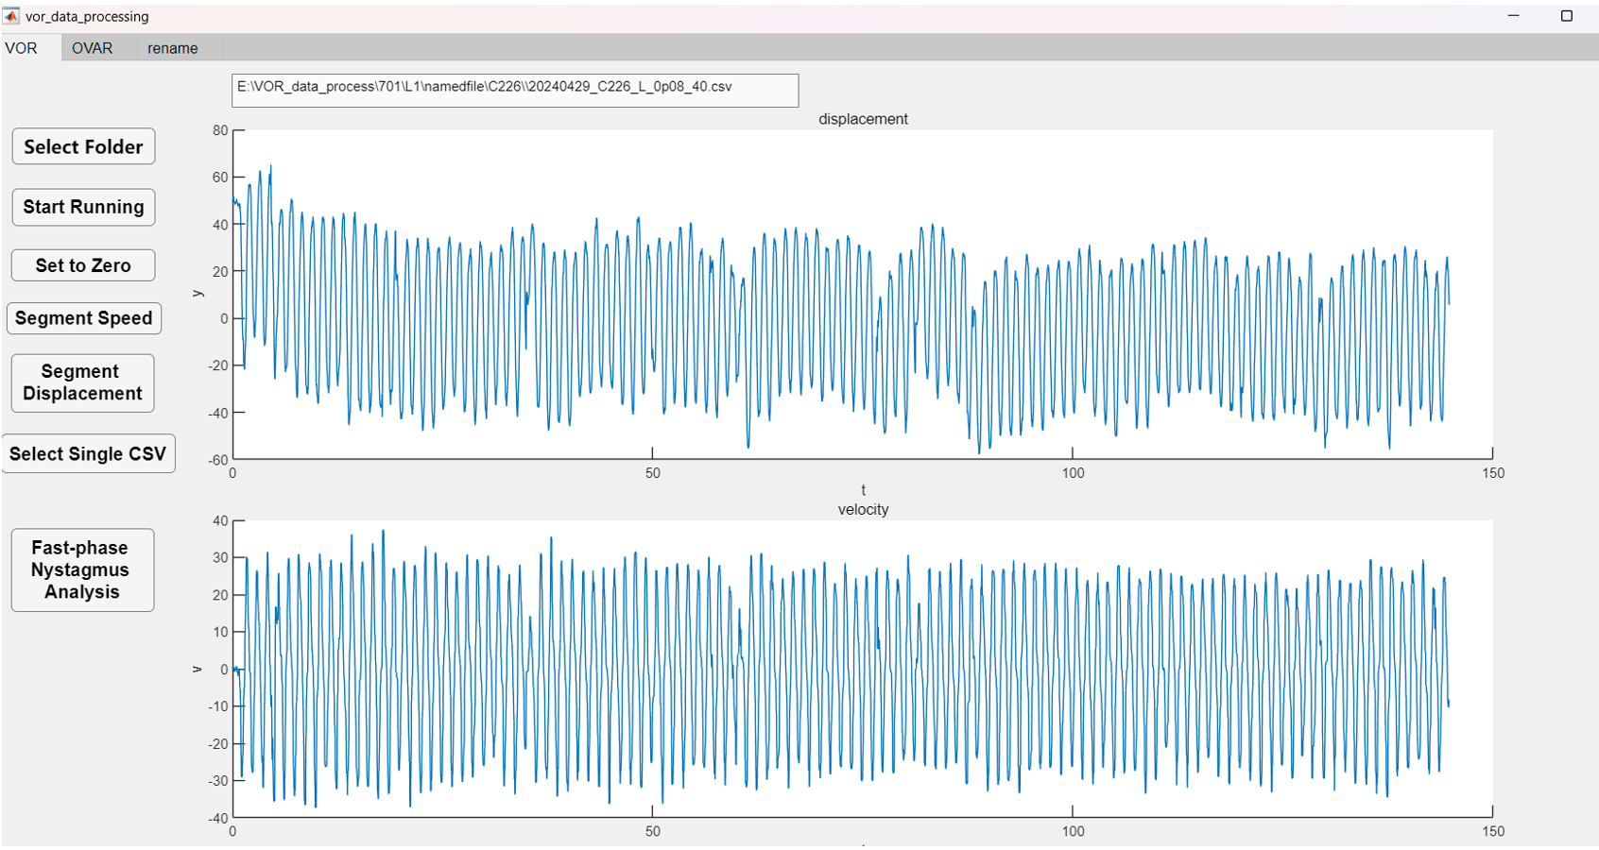The height and width of the screenshot is (850, 1599).
Task: Click the t axis label under displacement plot
Action: [x=863, y=490]
